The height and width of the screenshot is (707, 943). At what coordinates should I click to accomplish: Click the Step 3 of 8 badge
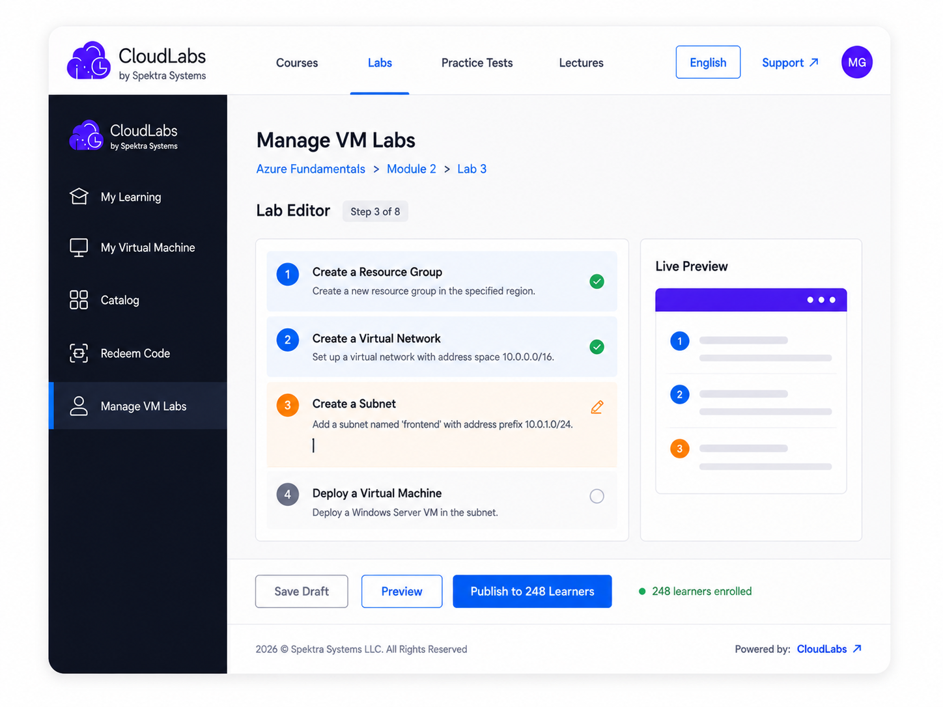coord(375,211)
